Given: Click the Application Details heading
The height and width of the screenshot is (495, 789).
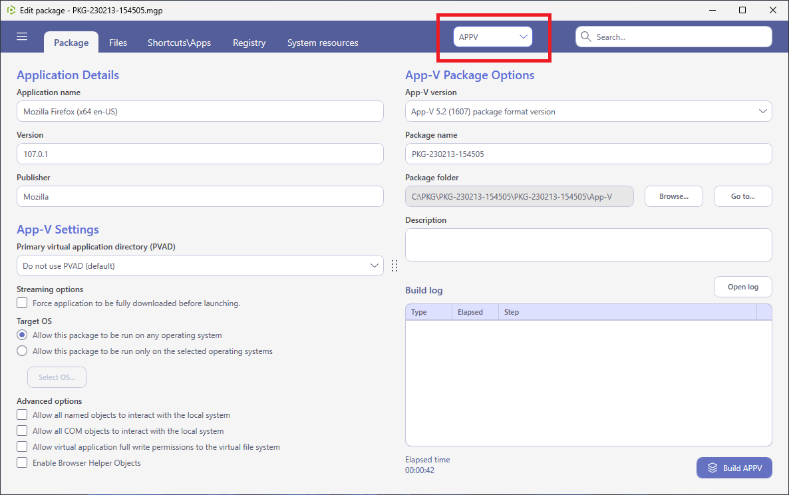Looking at the screenshot, I should (68, 75).
